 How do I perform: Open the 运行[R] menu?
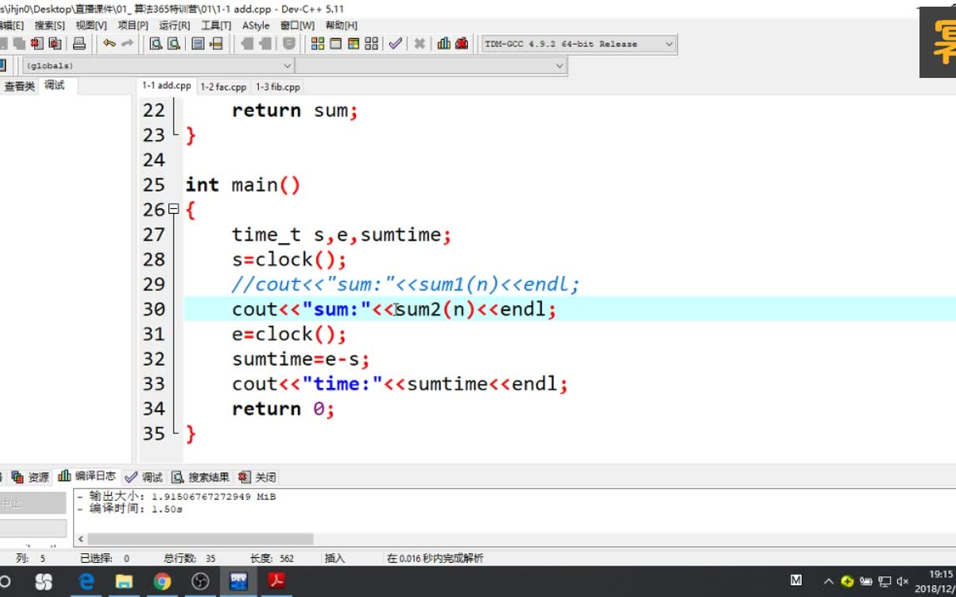pyautogui.click(x=174, y=26)
